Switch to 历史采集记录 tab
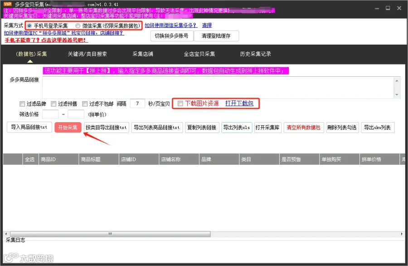 pos(255,54)
